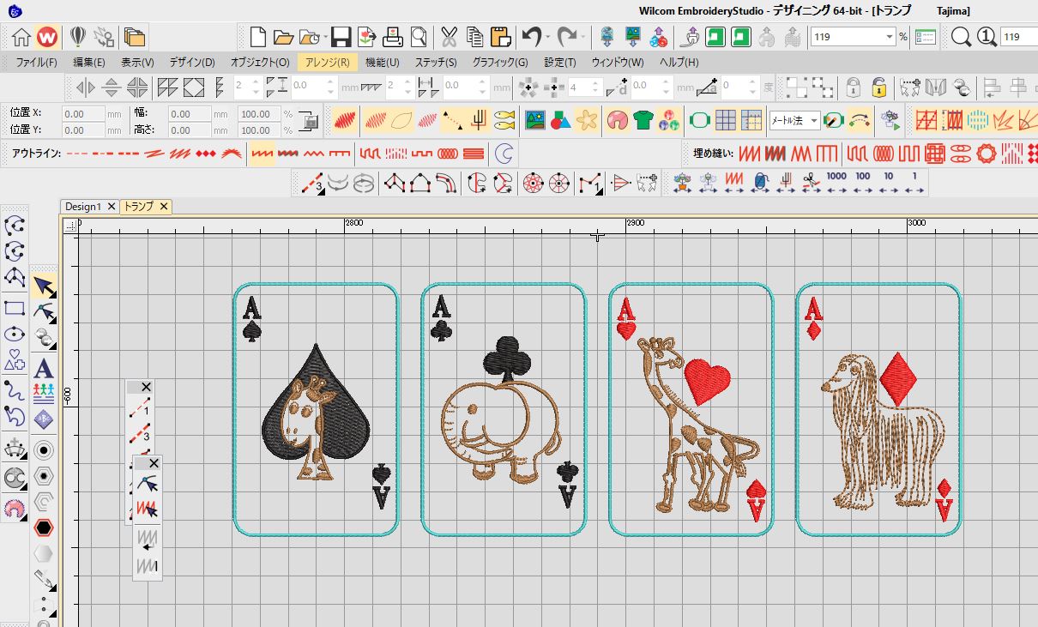1038x627 pixels.
Task: Toggle the connectors dotted line display icon
Action: [453, 120]
